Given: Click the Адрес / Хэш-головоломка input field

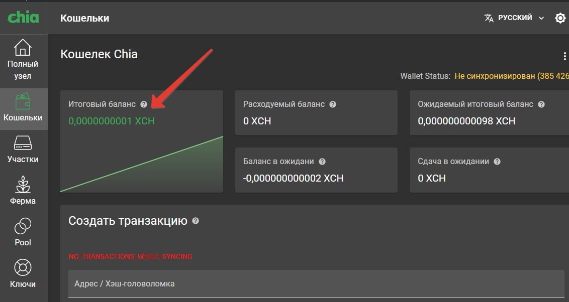Looking at the screenshot, I should (316, 283).
